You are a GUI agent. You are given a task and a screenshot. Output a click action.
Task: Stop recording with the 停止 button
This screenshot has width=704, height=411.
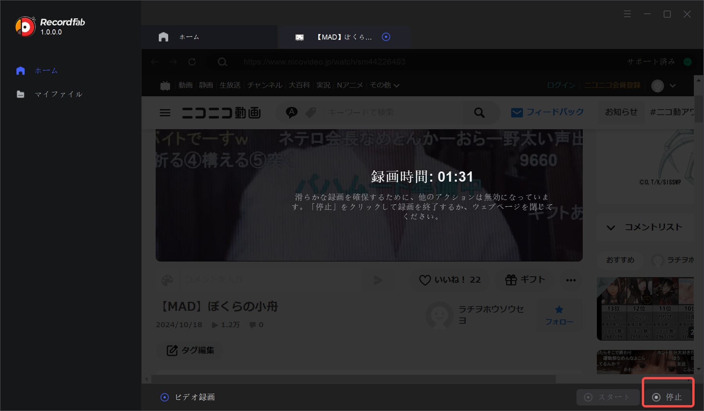(668, 397)
